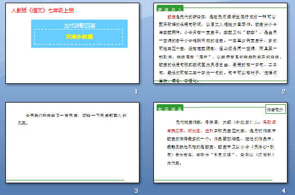The width and height of the screenshot is (295, 195).
Task: Click the green tag label on slide 4
Action: 170,107
